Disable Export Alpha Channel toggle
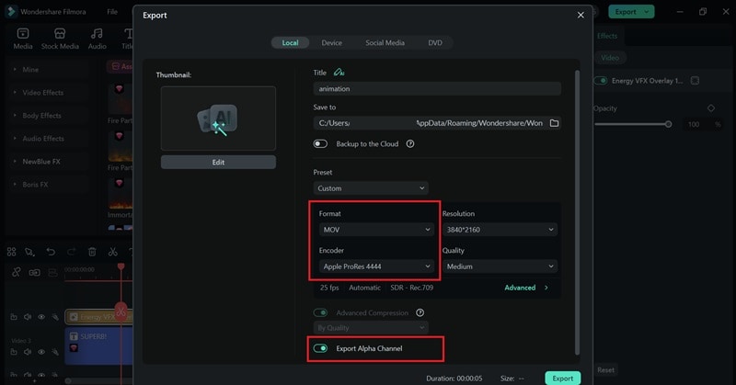The height and width of the screenshot is (385, 736). tap(320, 348)
